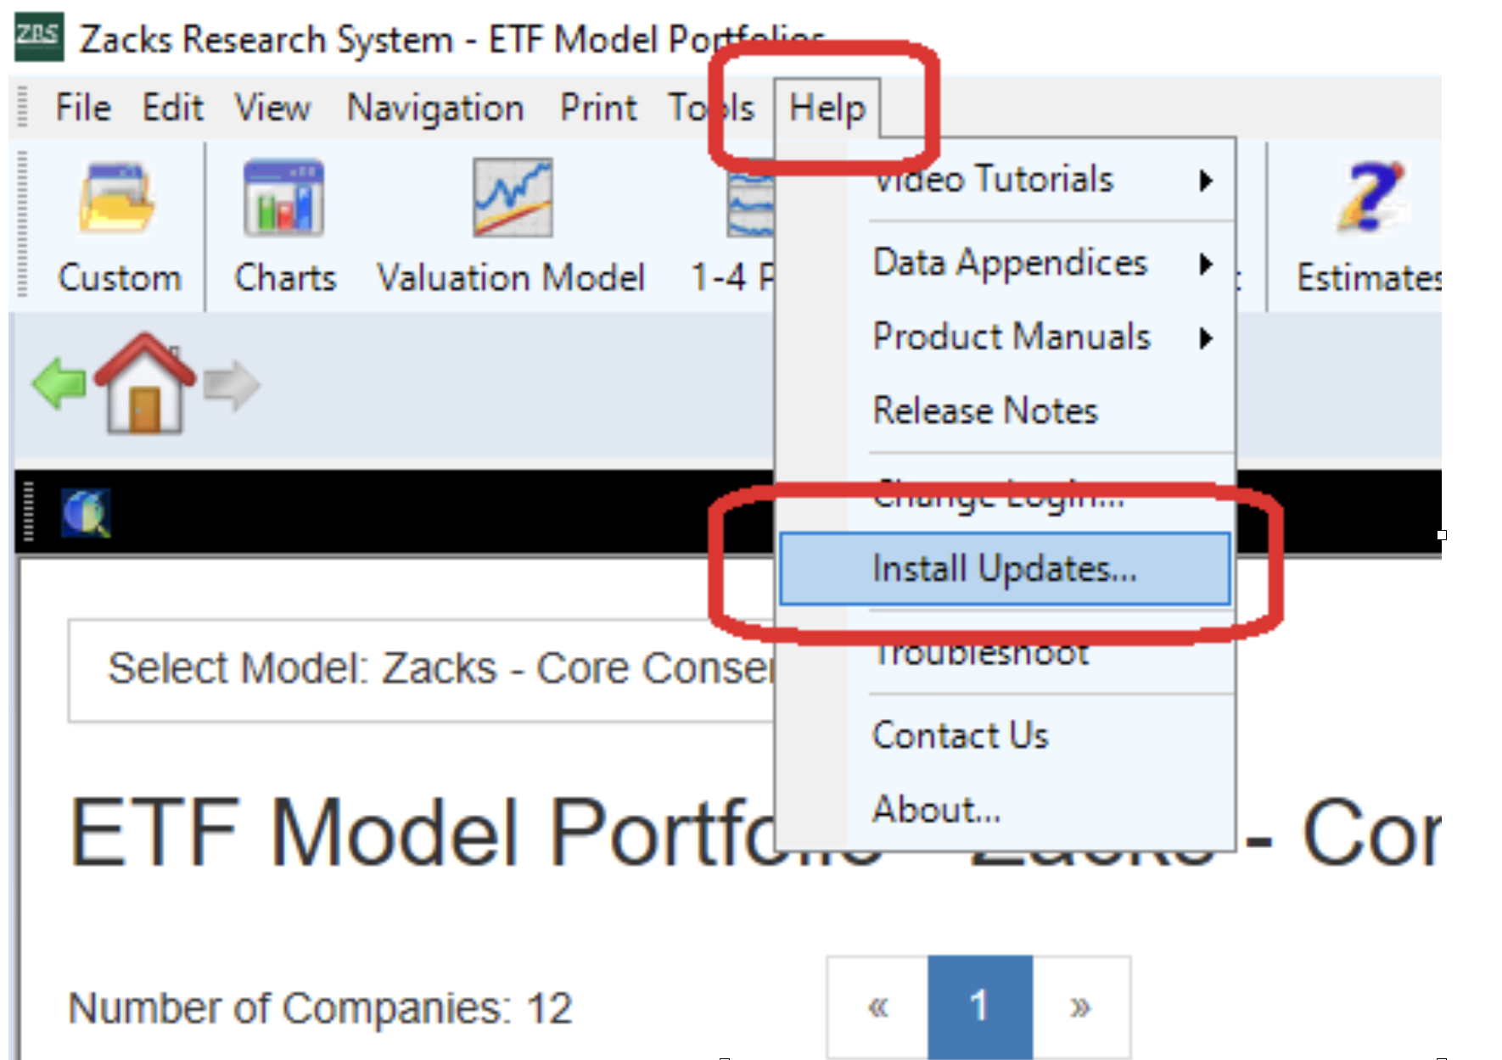Select Contact Us in Help menu

coord(1007,735)
